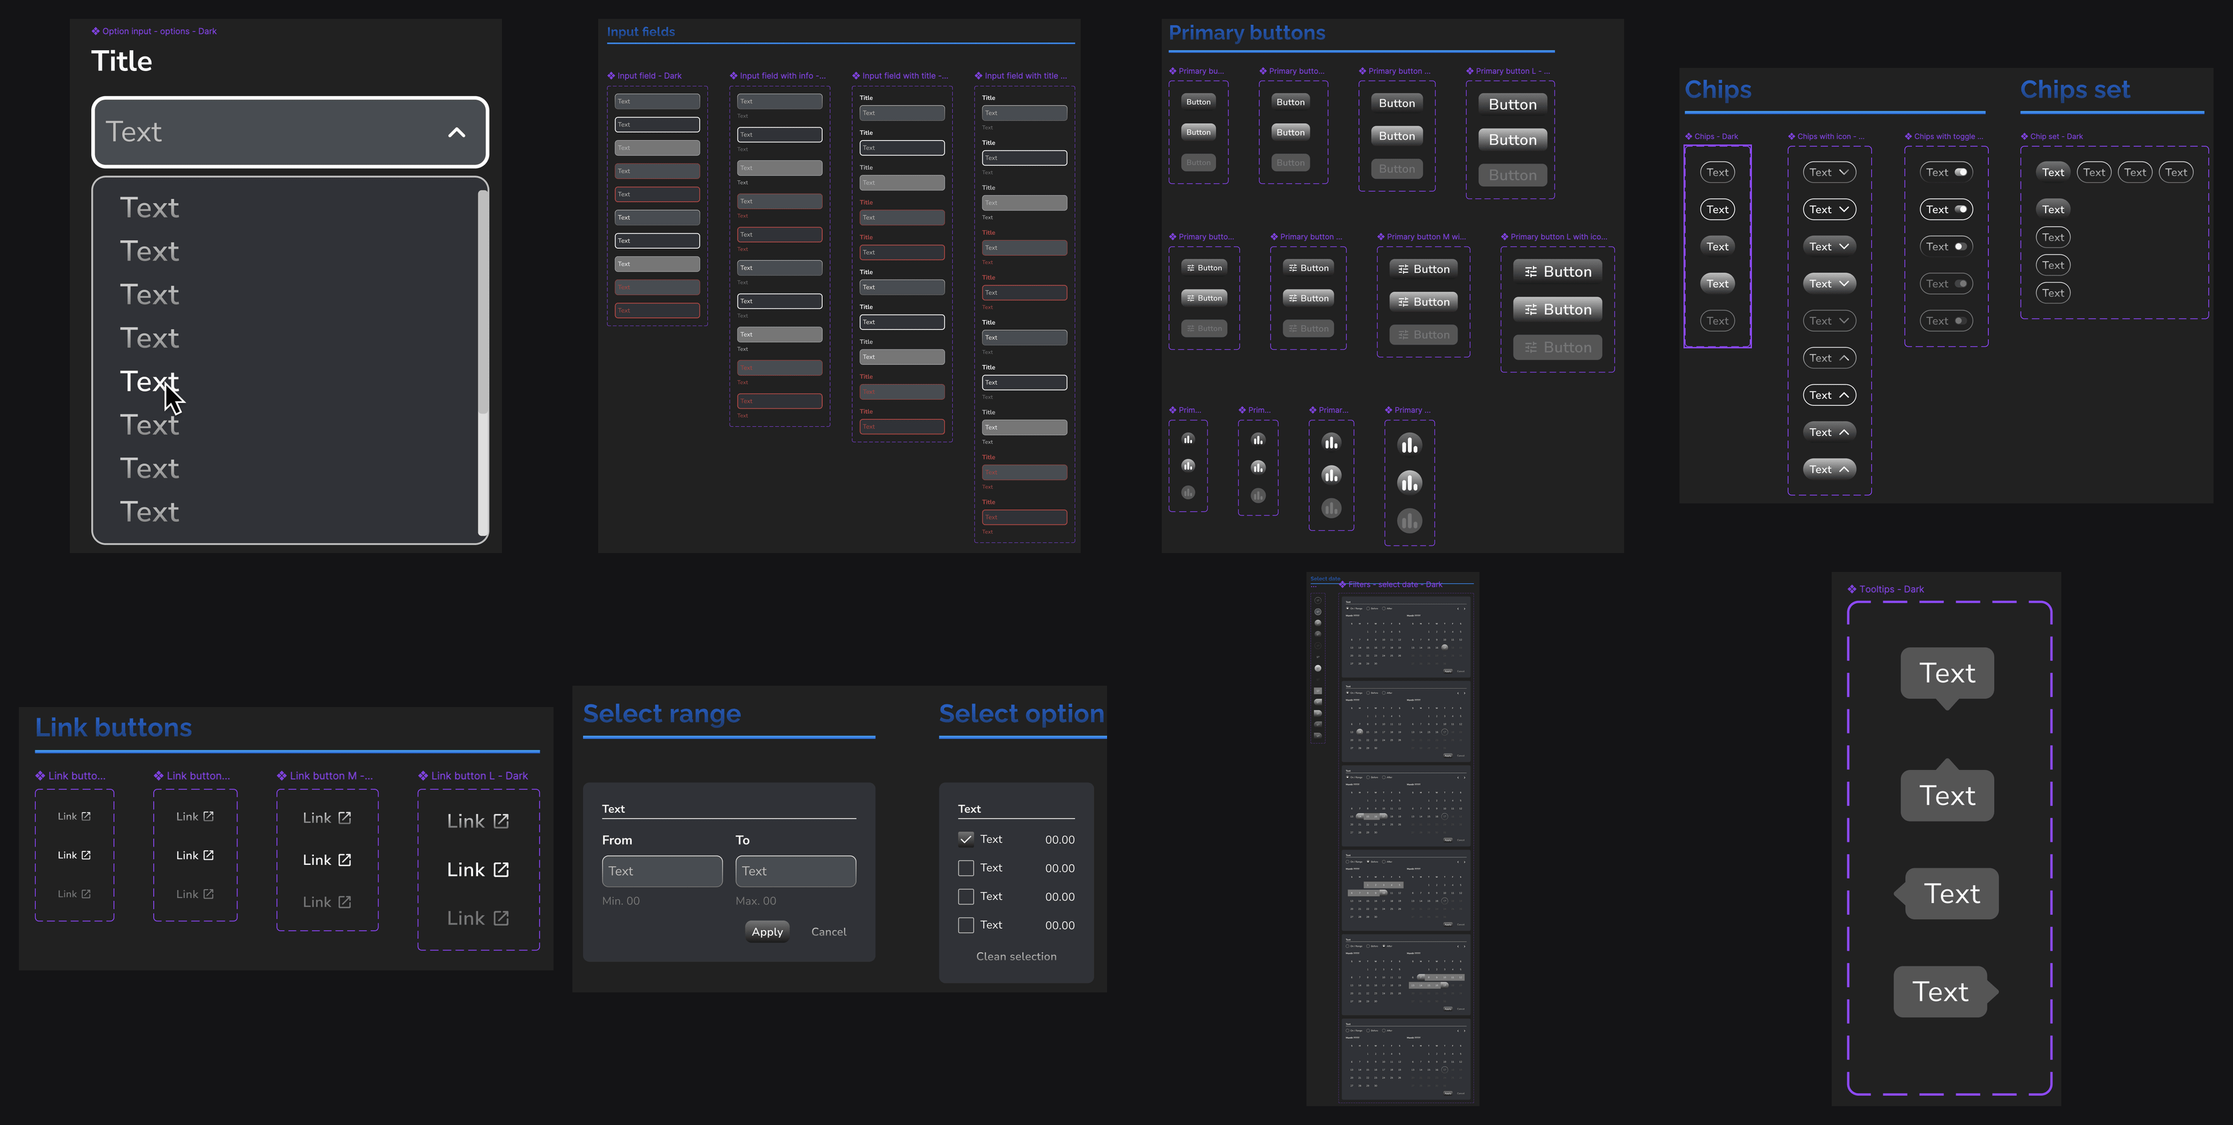
Task: Open the first calendar thumbnail in the Filters select date frame
Action: (1405, 637)
